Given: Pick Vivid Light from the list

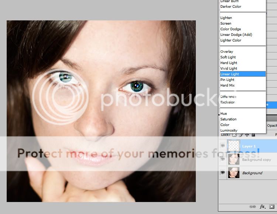Looking at the screenshot, I should click(229, 68).
